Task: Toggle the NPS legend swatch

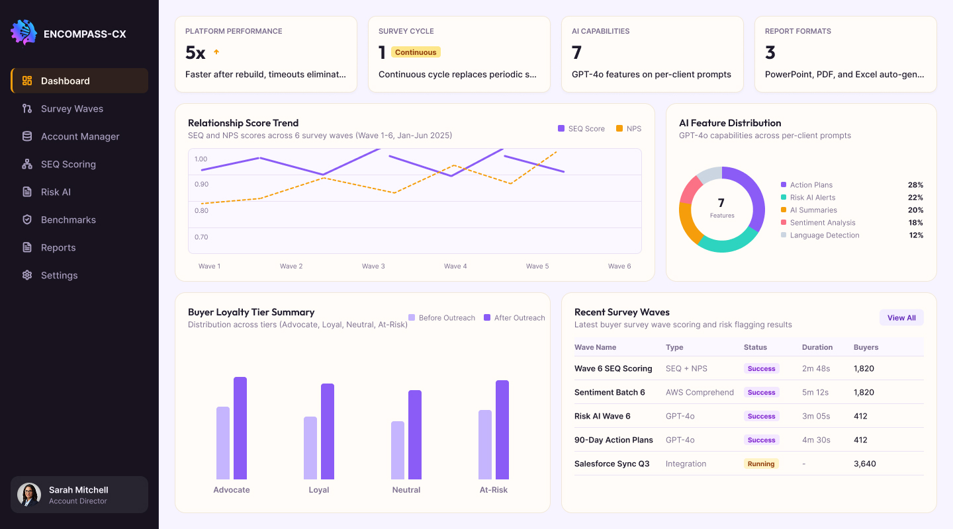Action: (619, 128)
